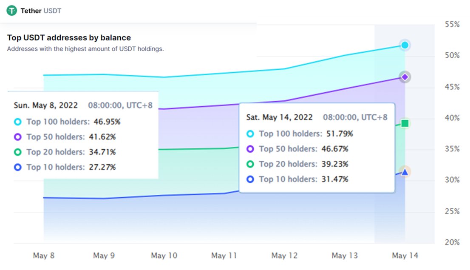Click the Tether USDT title text
470x270 pixels.
(x=41, y=11)
